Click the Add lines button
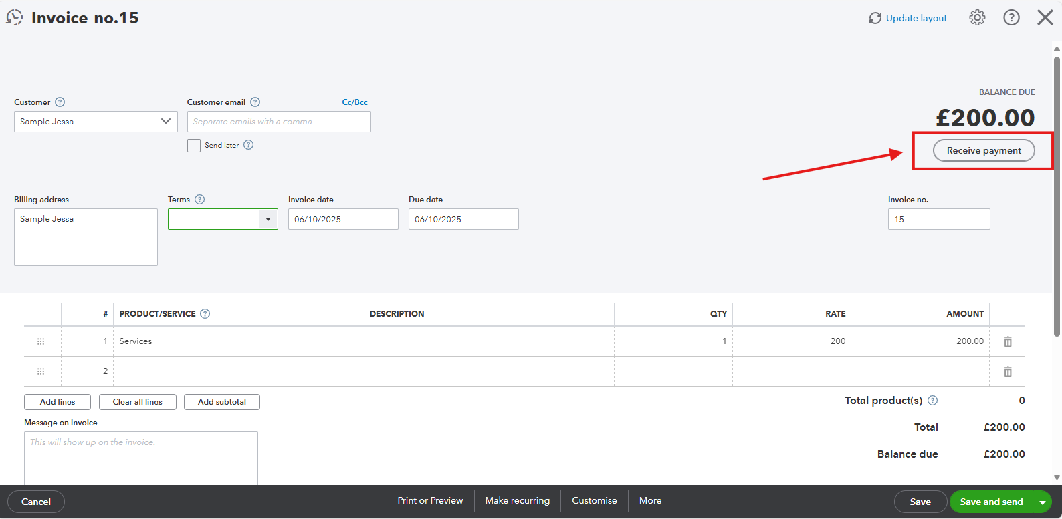This screenshot has width=1062, height=519. click(x=58, y=402)
